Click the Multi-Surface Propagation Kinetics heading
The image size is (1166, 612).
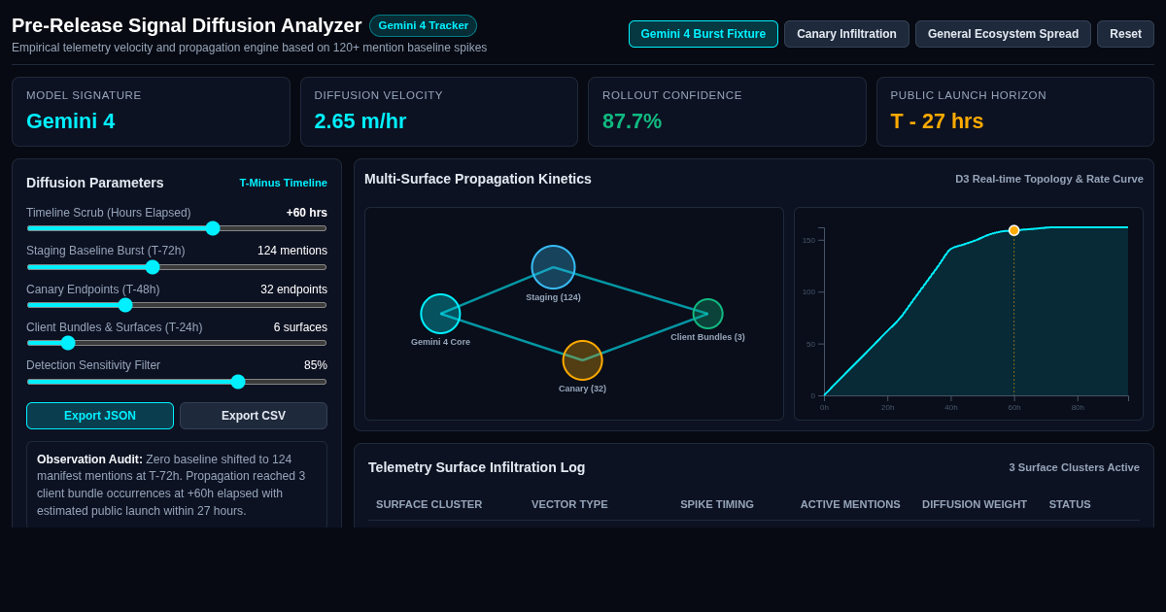pos(478,179)
